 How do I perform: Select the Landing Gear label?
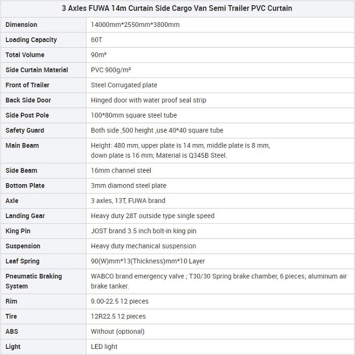tap(25, 216)
